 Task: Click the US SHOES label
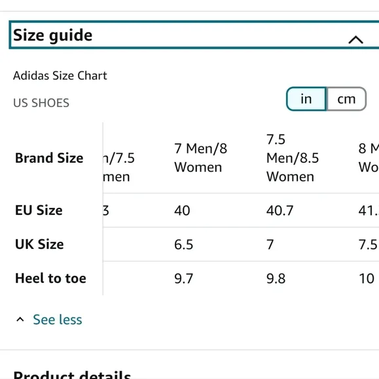click(x=41, y=103)
